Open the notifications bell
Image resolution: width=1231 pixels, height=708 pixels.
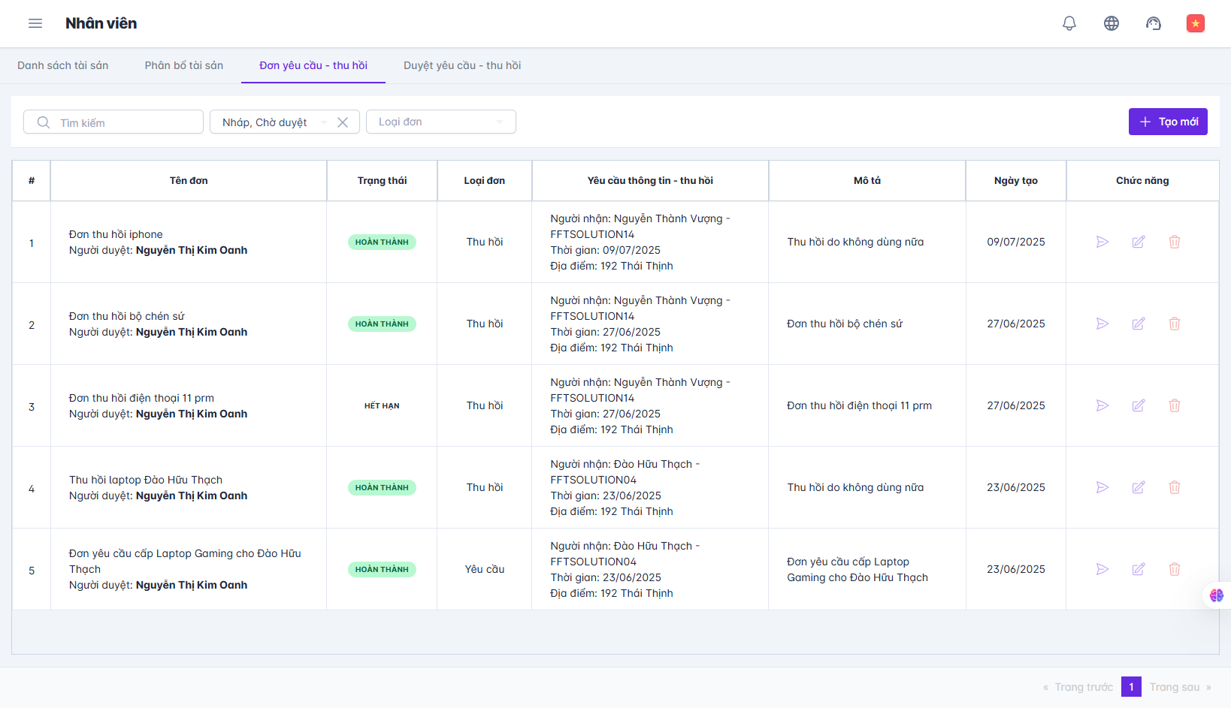(1069, 23)
